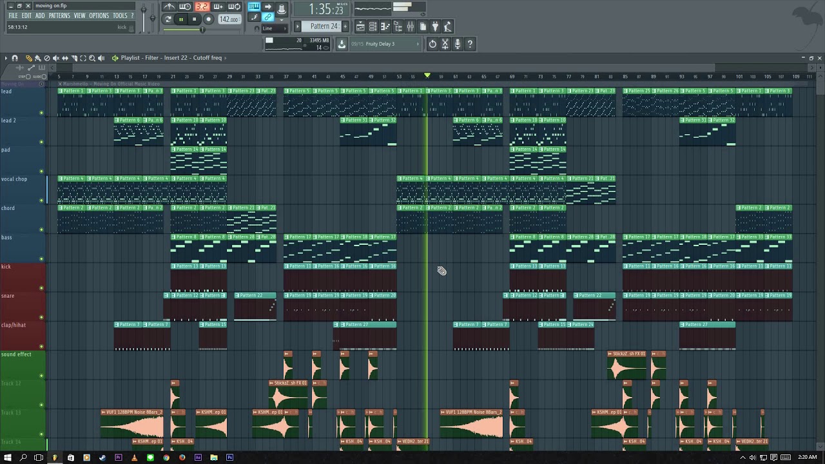Mute the kick track green dot
This screenshot has width=825, height=464.
coord(41,288)
